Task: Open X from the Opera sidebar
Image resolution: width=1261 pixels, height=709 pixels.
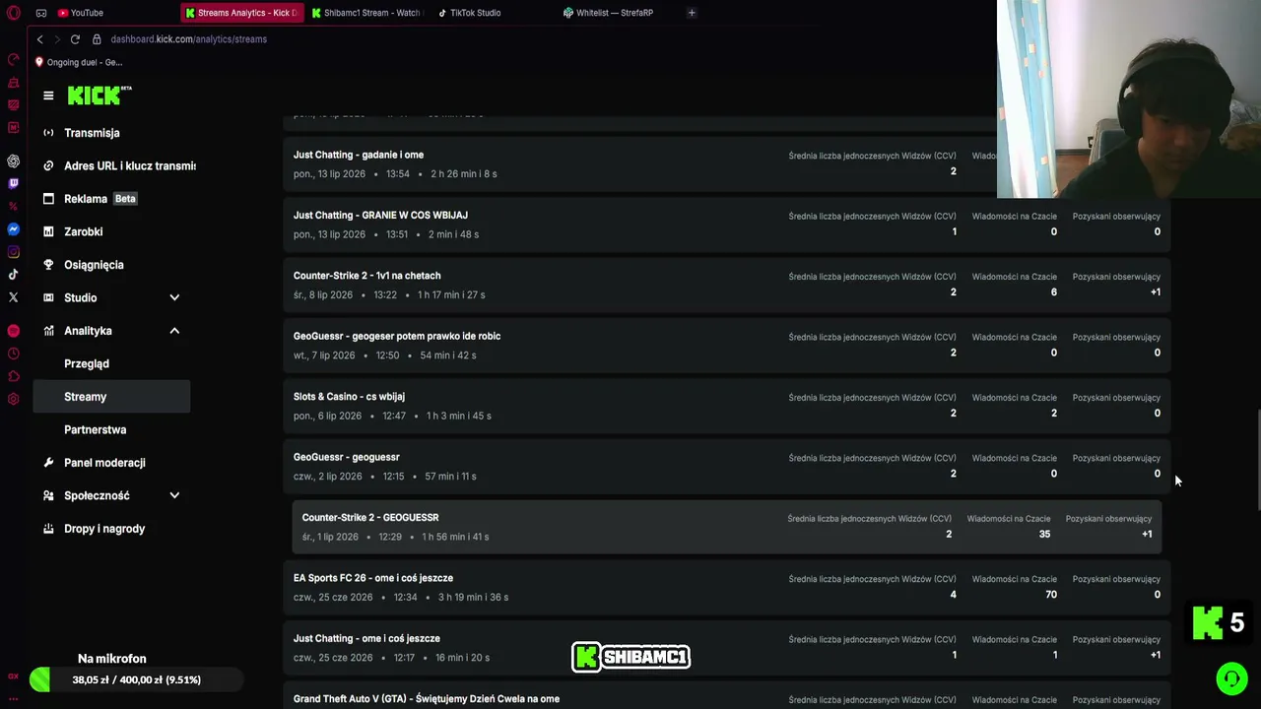Action: click(x=13, y=297)
